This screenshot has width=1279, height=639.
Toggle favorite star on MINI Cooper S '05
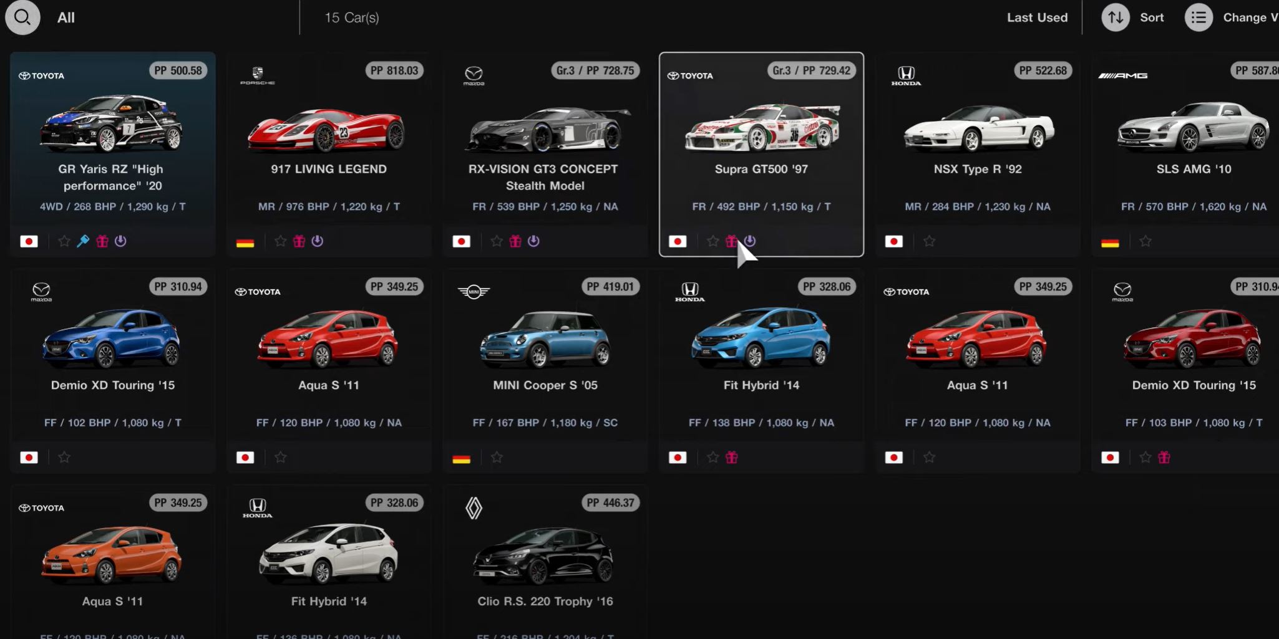pos(497,458)
